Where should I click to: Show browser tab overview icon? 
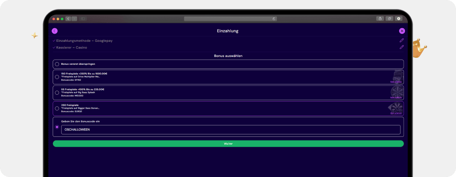coord(389,18)
